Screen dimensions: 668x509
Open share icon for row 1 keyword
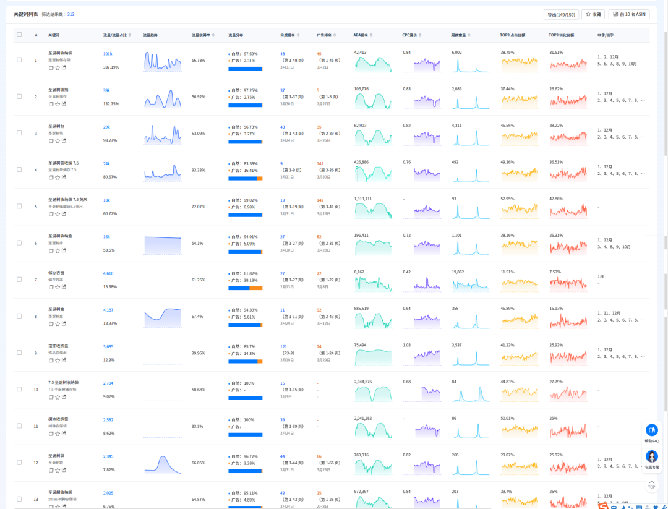click(64, 67)
